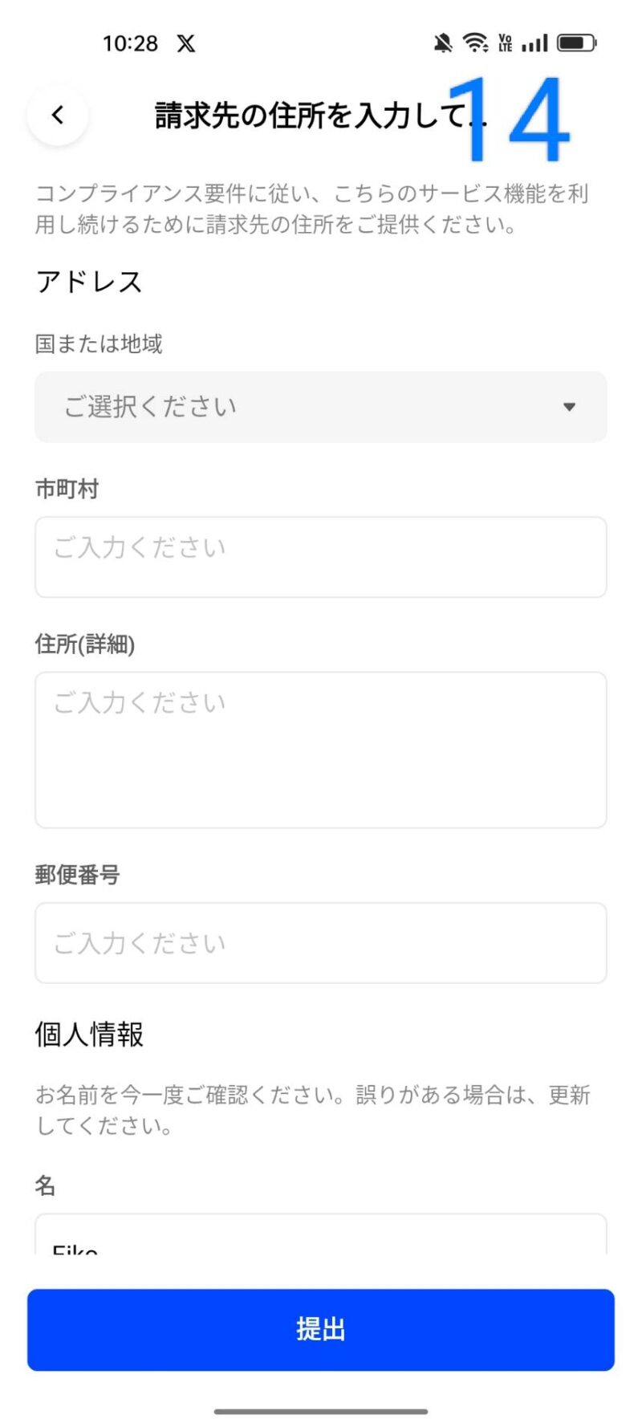The width and height of the screenshot is (642, 1427).
Task: Select the 郵便番号 input field
Action: [320, 943]
